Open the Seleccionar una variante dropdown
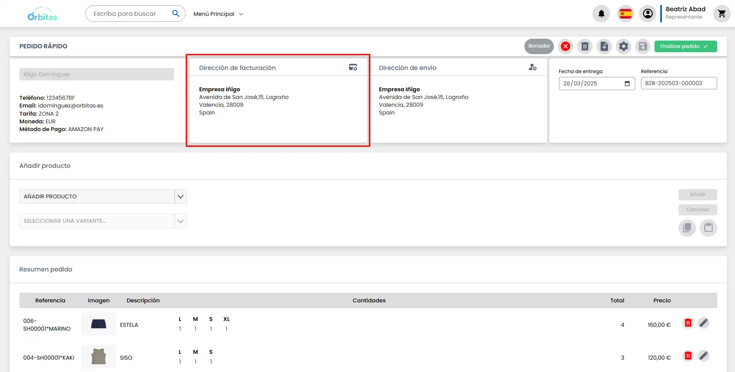Screen dimensions: 735x372 tap(180, 221)
